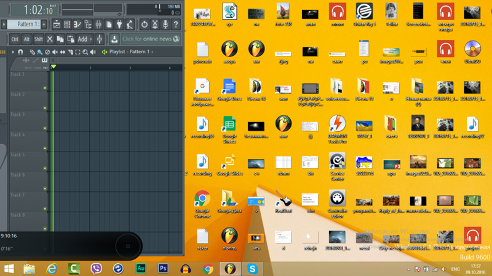Select the slice blade tool in Playlist

click(x=70, y=52)
